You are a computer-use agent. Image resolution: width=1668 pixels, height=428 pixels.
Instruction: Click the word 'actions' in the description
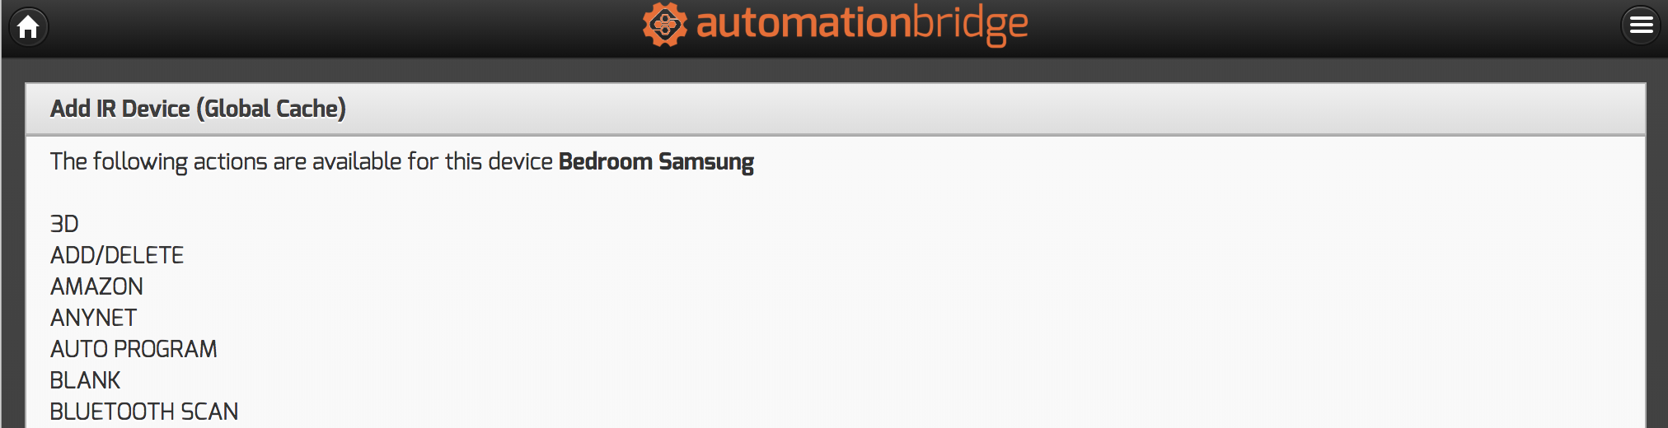tap(230, 161)
